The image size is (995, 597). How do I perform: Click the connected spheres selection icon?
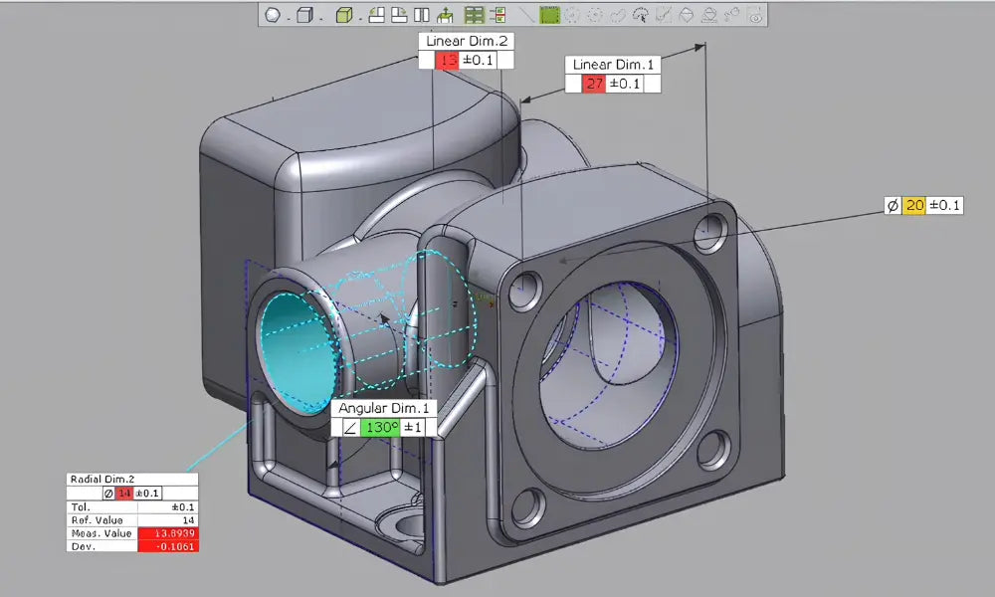[x=731, y=15]
